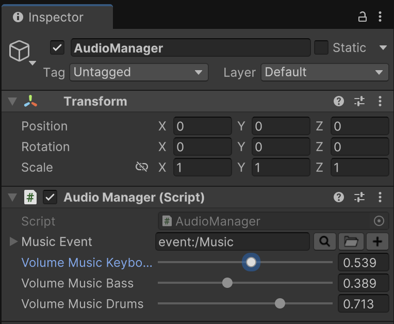
Task: Click the plus icon beside Music Event
Action: 377,241
